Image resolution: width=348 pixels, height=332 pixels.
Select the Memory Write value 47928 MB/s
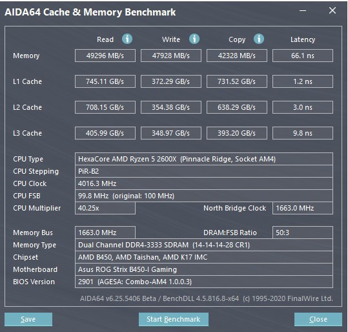171,56
